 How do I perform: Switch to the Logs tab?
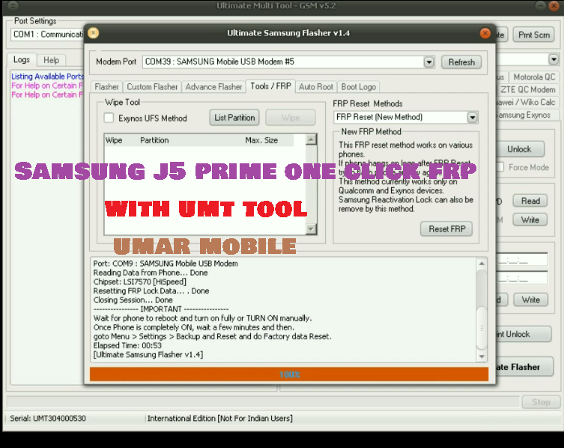click(x=22, y=60)
